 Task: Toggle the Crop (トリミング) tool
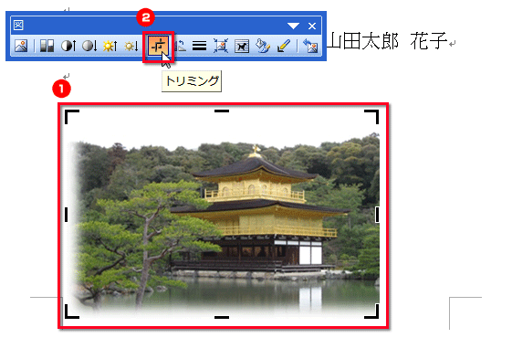pyautogui.click(x=159, y=47)
